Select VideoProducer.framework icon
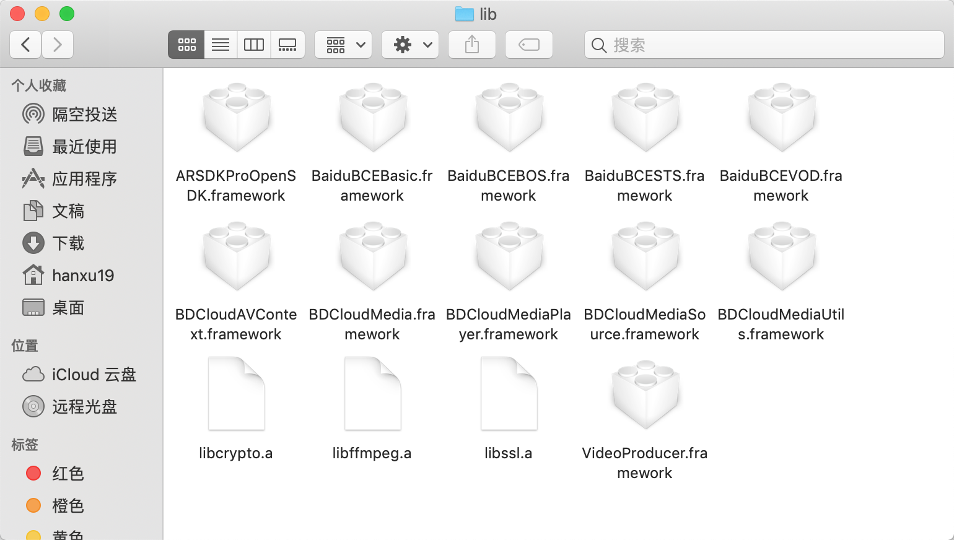Viewport: 954px width, 540px height. (x=645, y=394)
